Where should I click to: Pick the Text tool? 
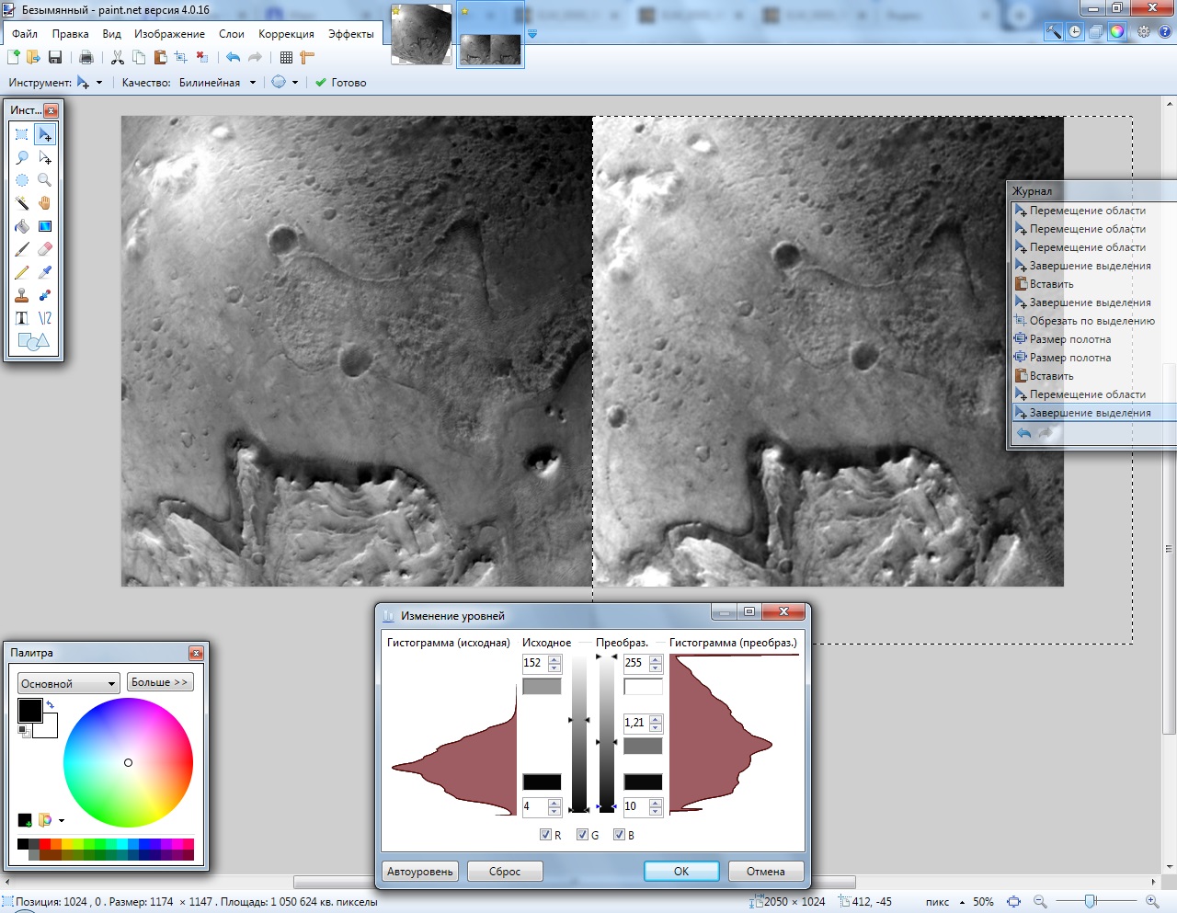tap(22, 318)
